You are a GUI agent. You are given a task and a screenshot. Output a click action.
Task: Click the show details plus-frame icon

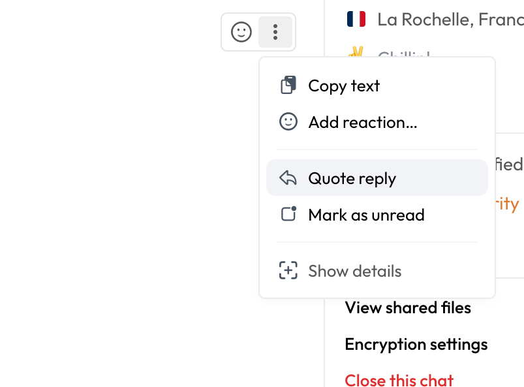click(288, 271)
